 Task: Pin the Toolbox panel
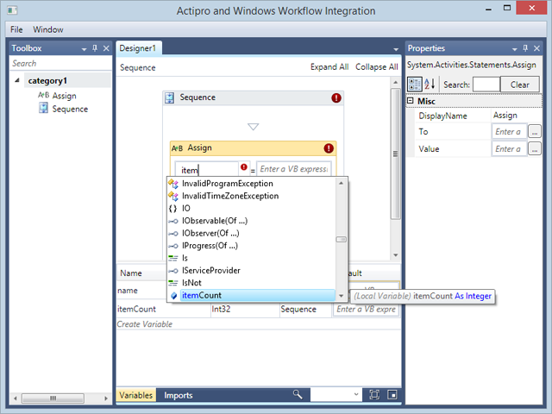[x=95, y=48]
